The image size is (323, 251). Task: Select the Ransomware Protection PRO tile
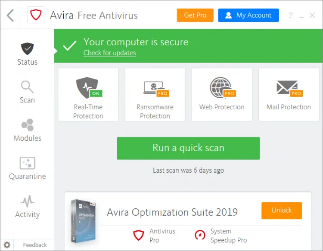(155, 95)
